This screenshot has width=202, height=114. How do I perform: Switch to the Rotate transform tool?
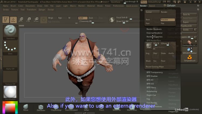coord(36,20)
